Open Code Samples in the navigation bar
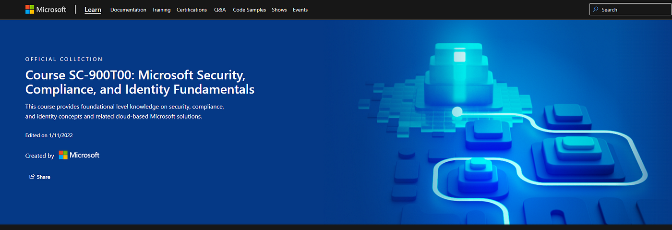672x230 pixels. [249, 10]
